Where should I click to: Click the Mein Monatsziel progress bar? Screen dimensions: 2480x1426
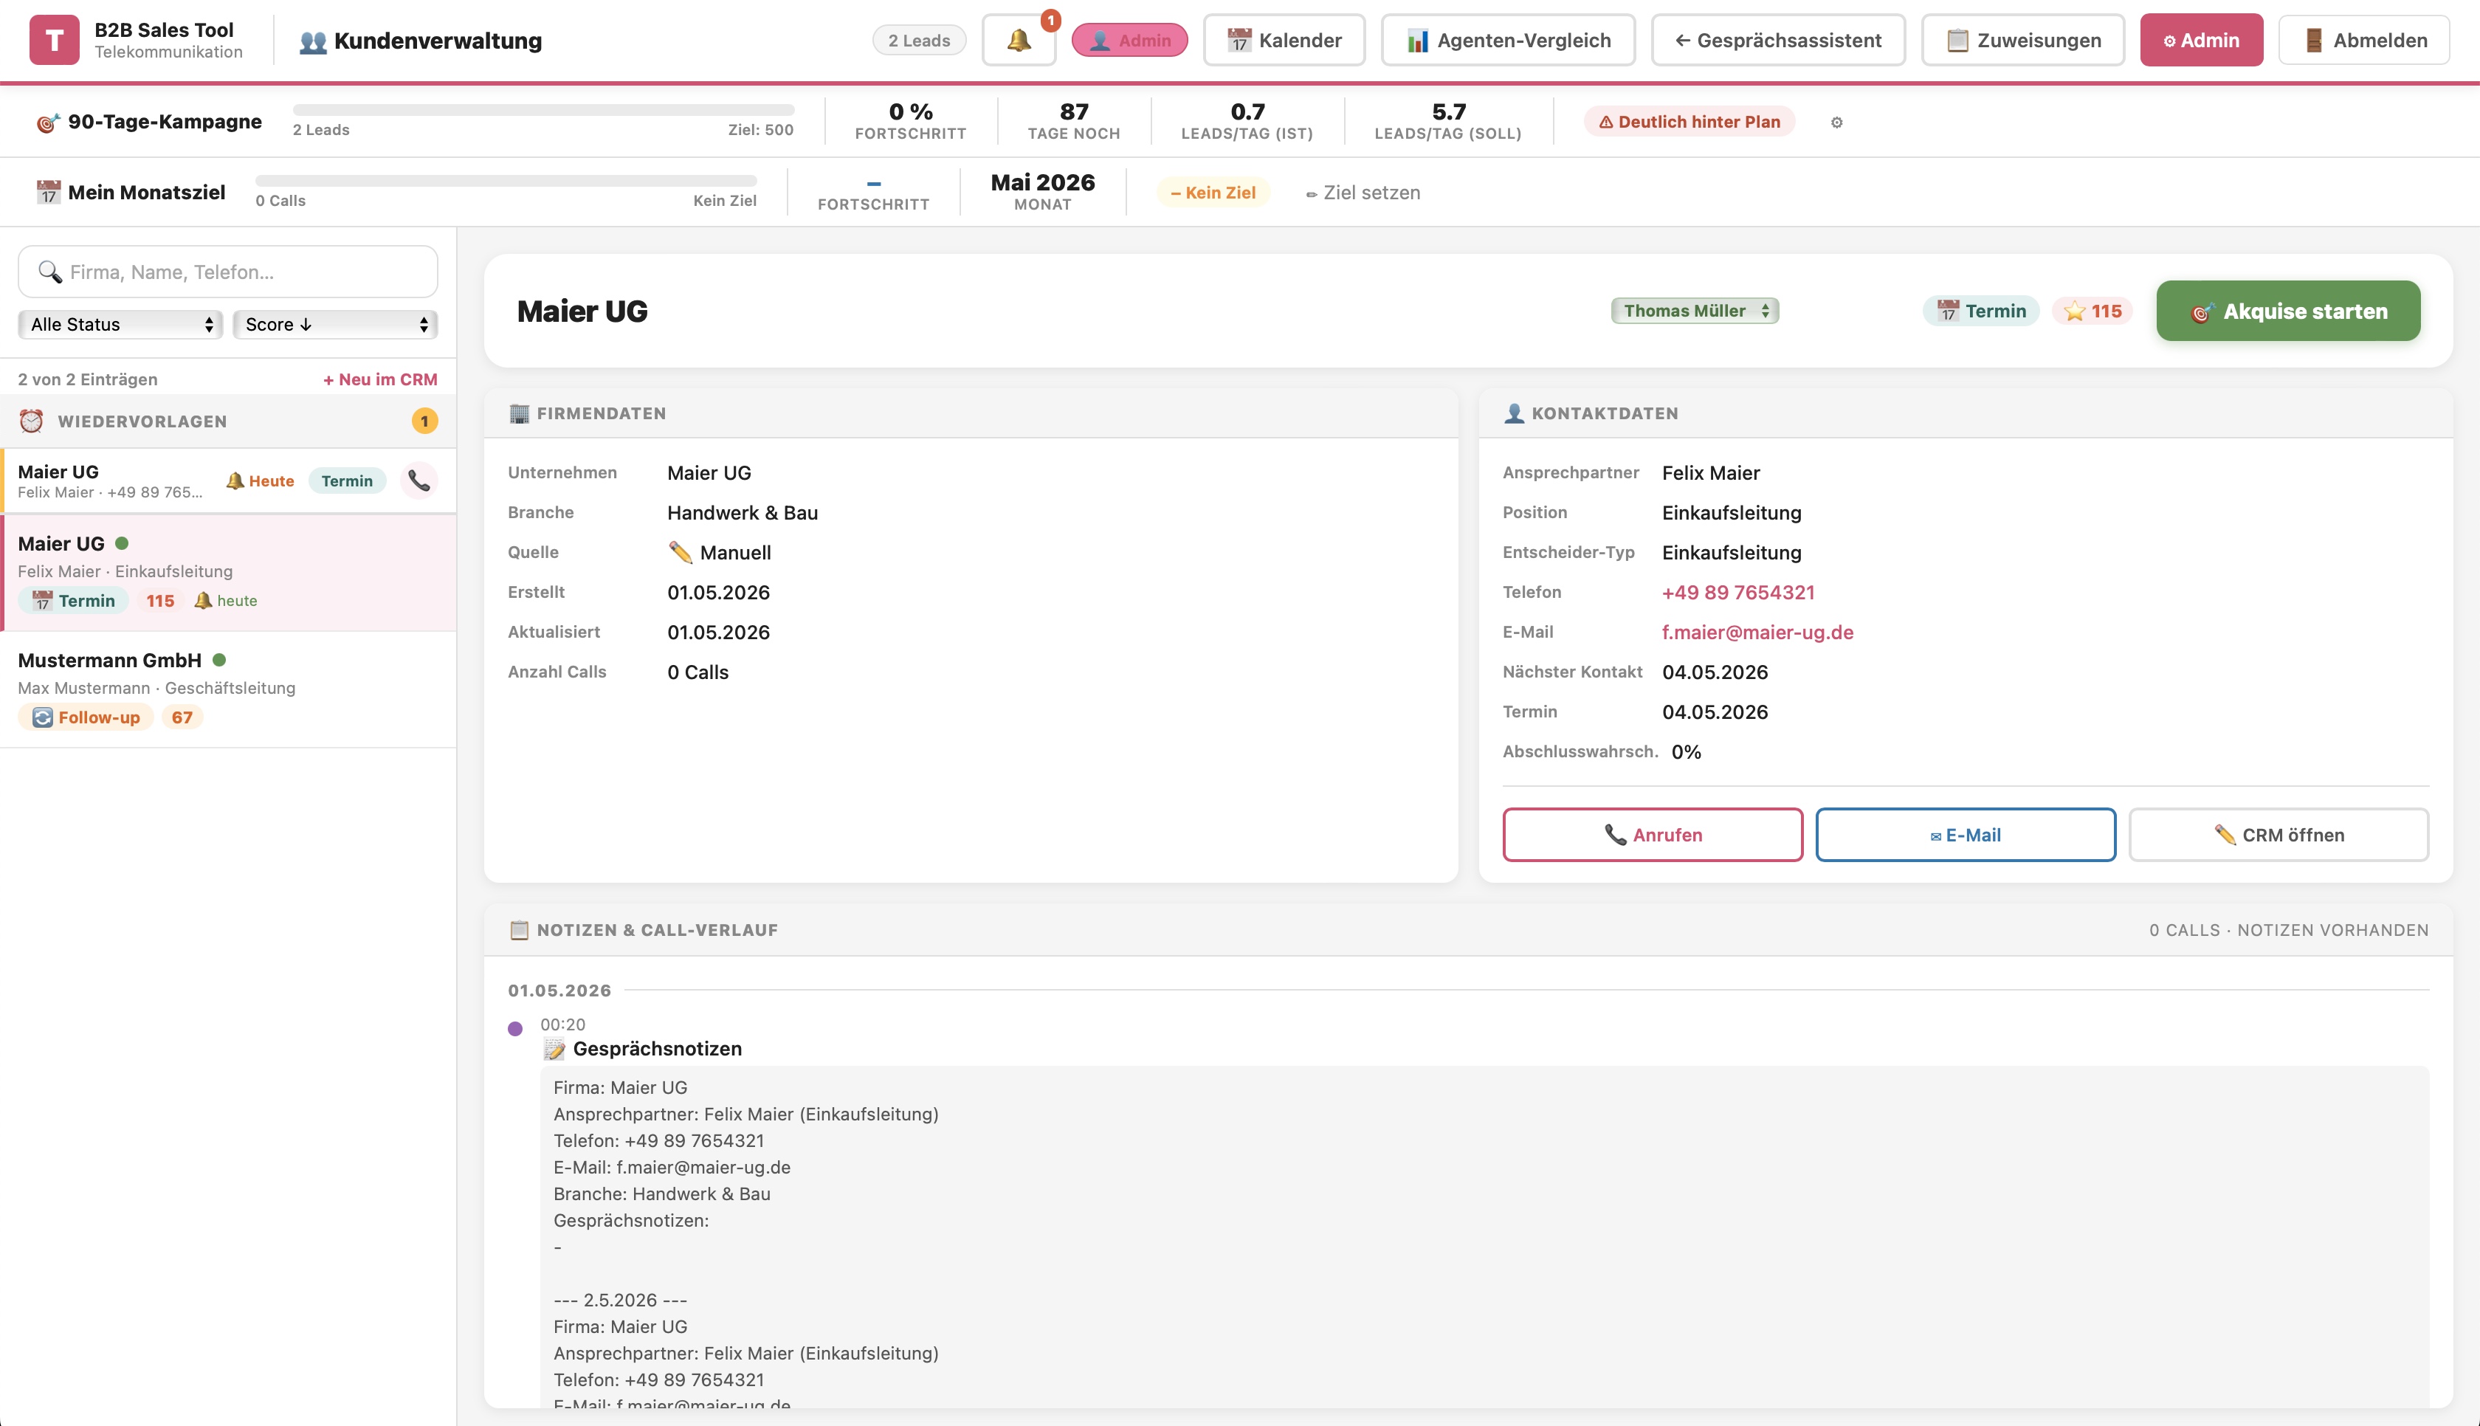506,181
